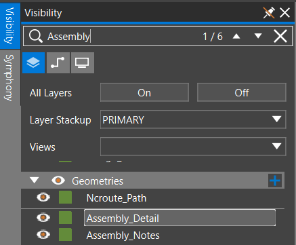The height and width of the screenshot is (245, 296).
Task: Open the Display monitor icon tab
Action: click(83, 62)
